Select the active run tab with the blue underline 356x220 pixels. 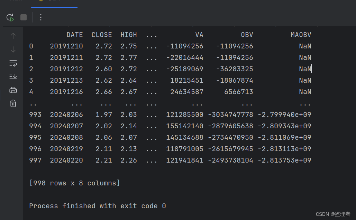[x=54, y=3]
